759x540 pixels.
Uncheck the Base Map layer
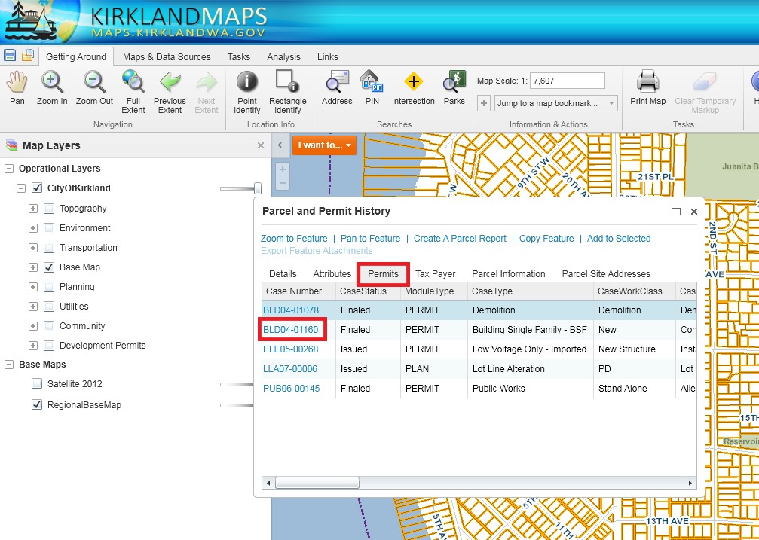coord(49,267)
